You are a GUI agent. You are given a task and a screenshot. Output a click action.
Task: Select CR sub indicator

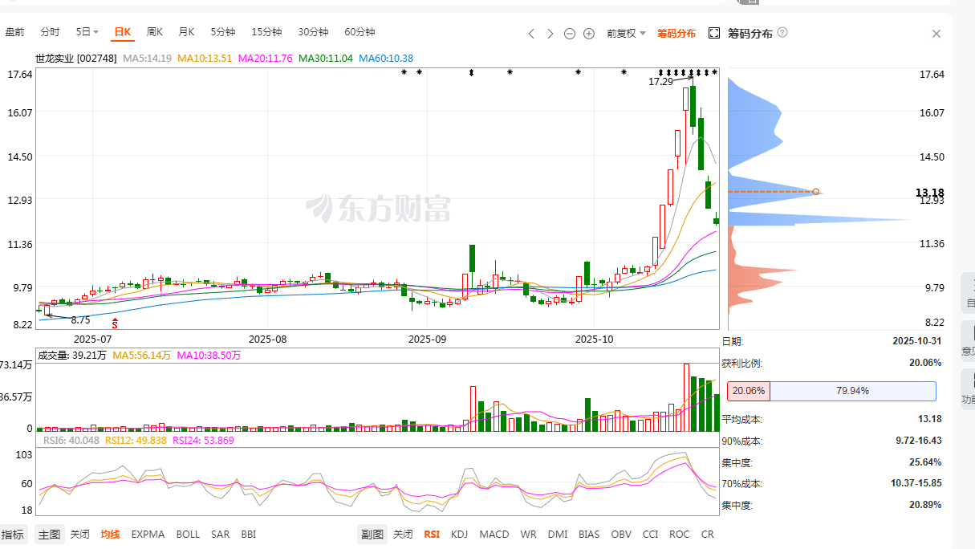(707, 535)
